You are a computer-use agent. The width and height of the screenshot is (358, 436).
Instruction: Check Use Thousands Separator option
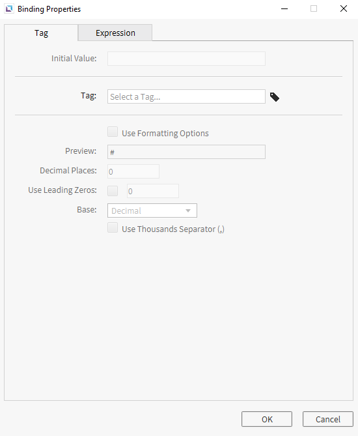tap(113, 227)
